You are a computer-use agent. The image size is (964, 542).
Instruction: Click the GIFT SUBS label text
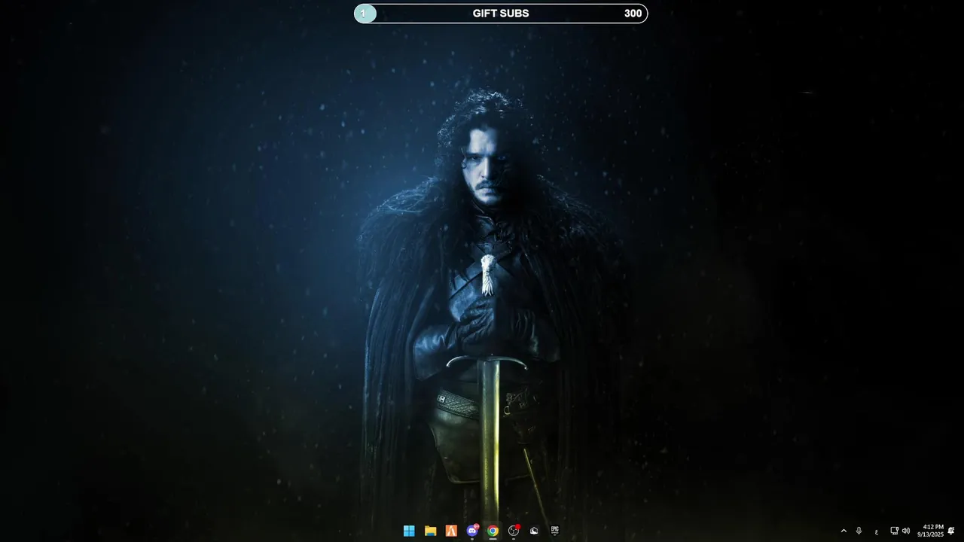coord(501,14)
